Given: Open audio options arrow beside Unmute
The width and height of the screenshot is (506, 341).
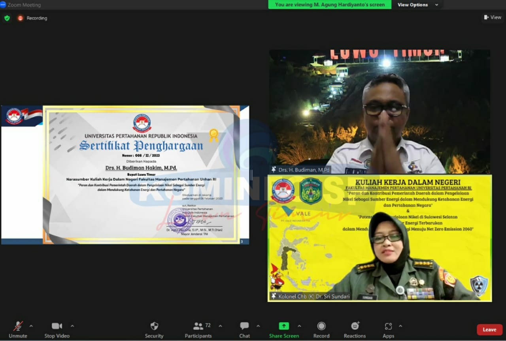Looking at the screenshot, I should click(31, 326).
